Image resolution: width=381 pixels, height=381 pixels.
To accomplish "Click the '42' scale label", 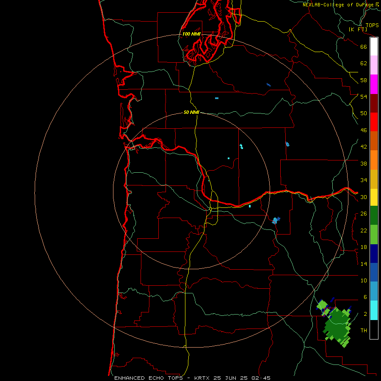I will pyautogui.click(x=364, y=147).
